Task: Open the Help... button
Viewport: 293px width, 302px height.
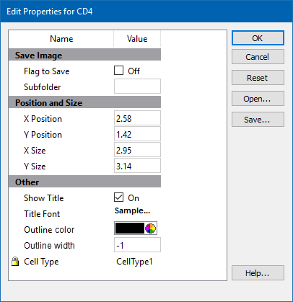Action: tap(258, 273)
